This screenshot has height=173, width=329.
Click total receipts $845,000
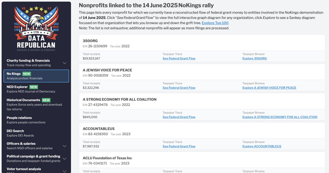(90, 117)
